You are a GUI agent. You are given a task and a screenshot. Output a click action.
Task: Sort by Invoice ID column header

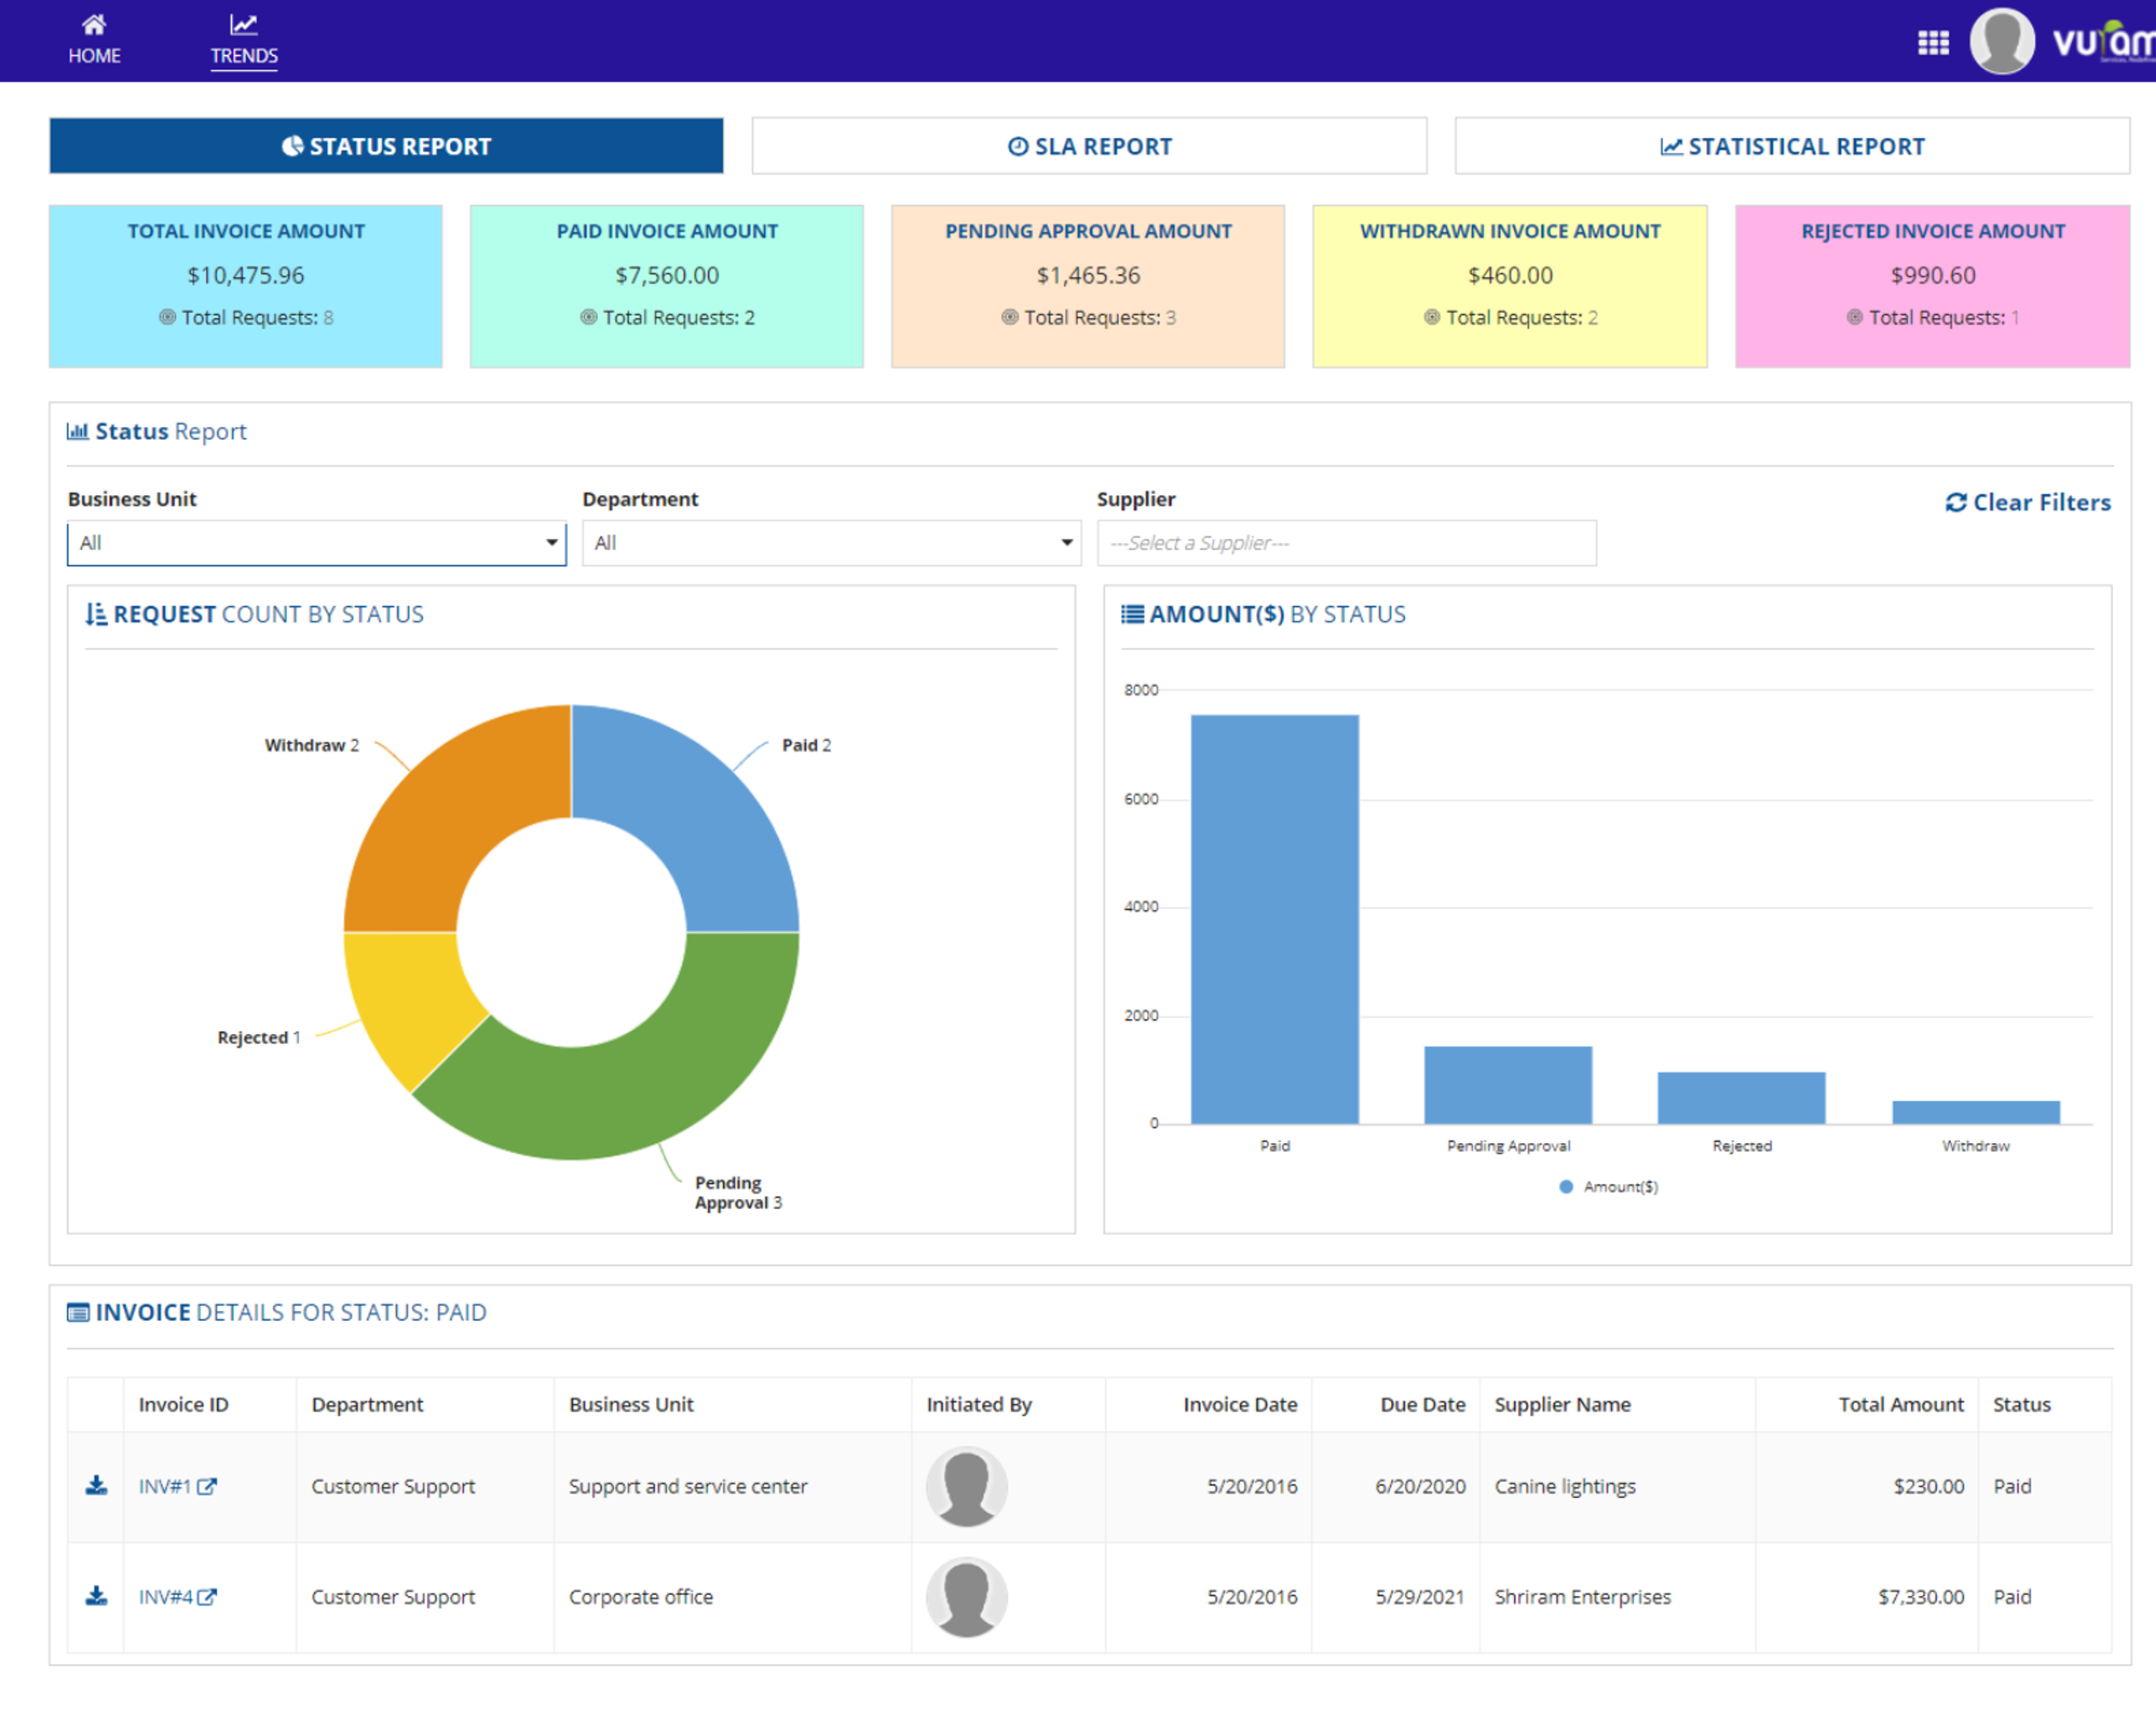184,1405
